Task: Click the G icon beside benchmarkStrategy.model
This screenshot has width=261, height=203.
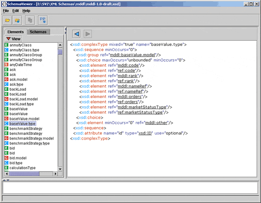Action: pyautogui.click(x=7, y=138)
